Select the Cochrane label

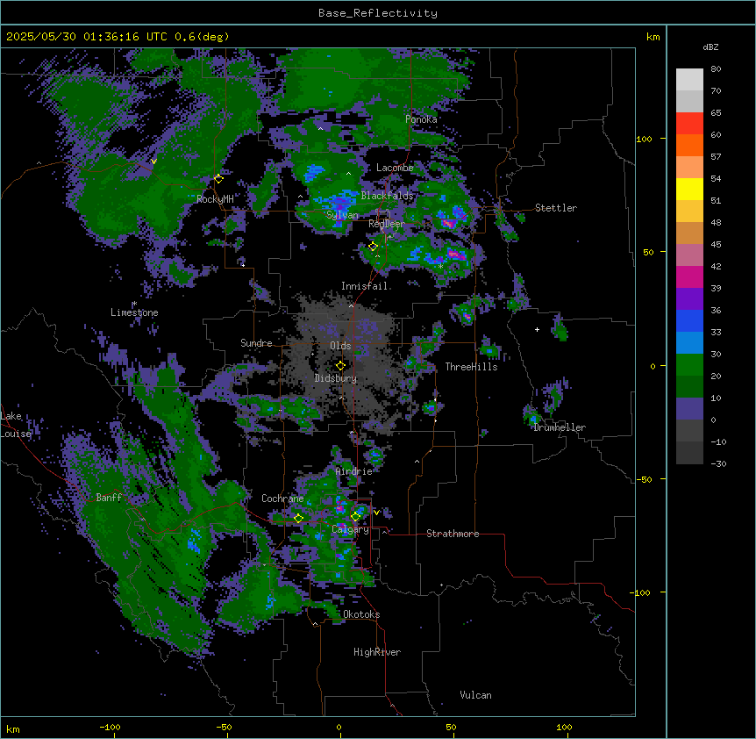pyautogui.click(x=282, y=499)
